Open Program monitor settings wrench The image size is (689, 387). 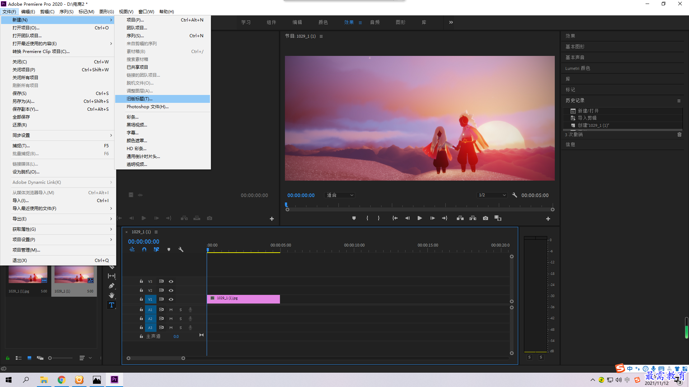click(515, 195)
